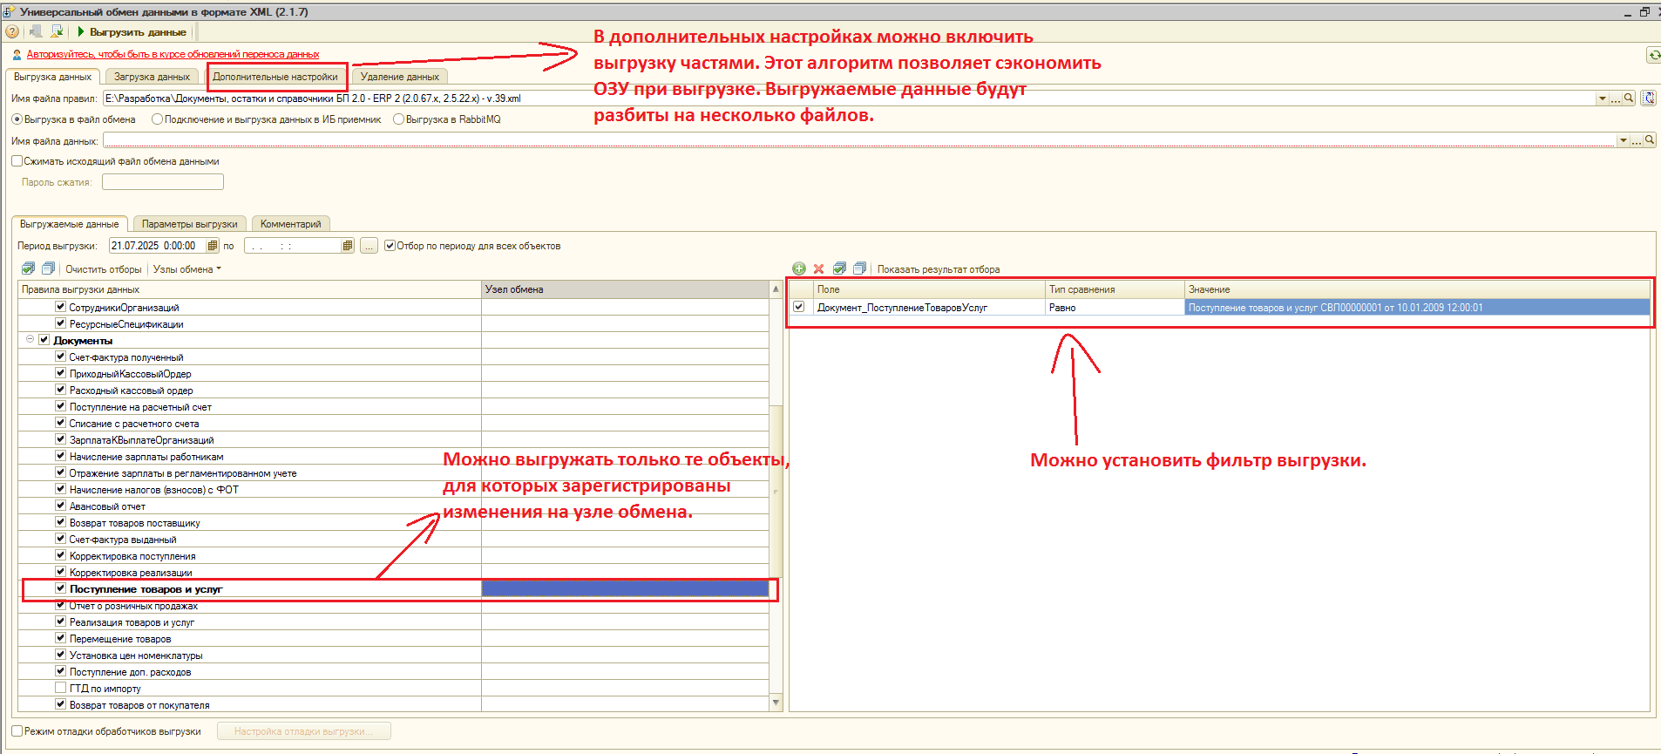
Task: Open Дополнительные настройки tab
Action: click(x=275, y=77)
